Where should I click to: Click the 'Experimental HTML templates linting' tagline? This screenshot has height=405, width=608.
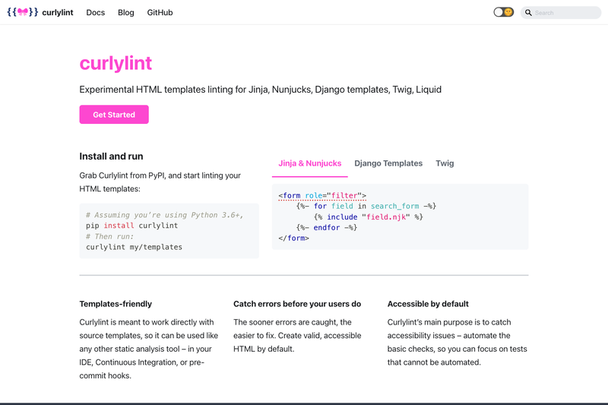click(x=260, y=90)
